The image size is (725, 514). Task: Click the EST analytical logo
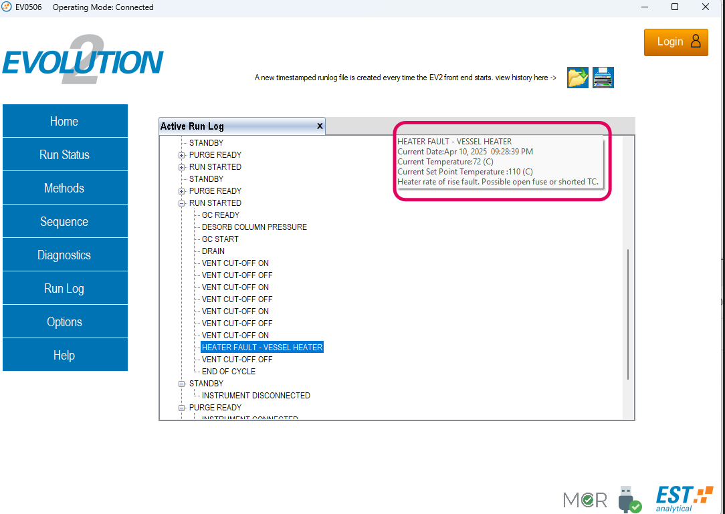[684, 498]
